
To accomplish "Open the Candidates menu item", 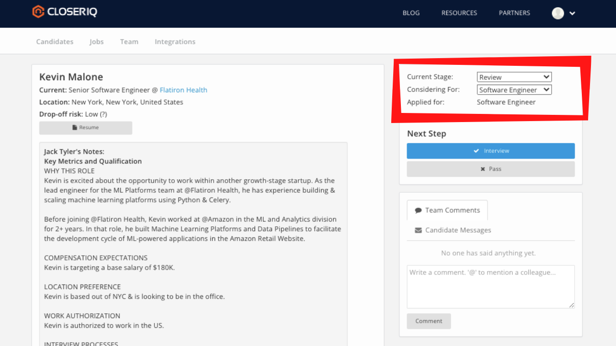I will pos(55,42).
